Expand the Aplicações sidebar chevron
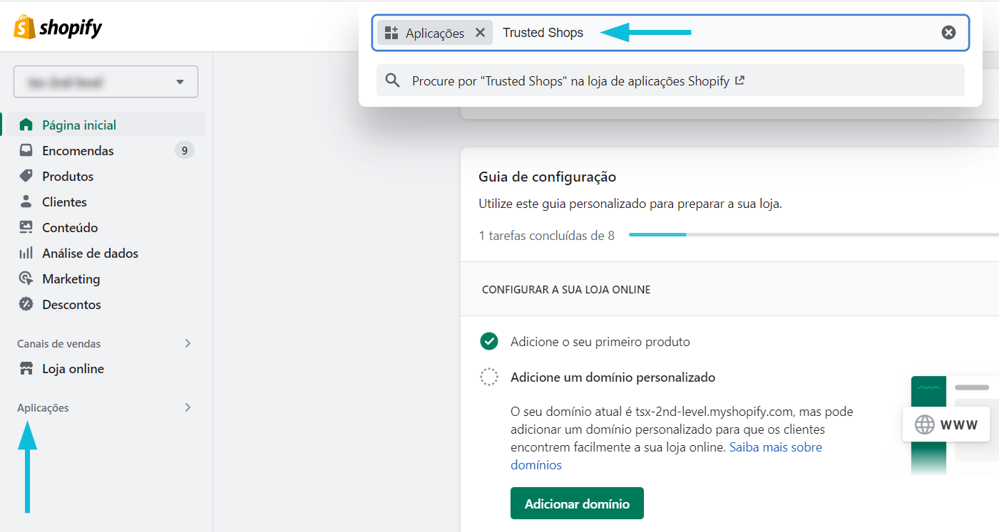 tap(188, 407)
